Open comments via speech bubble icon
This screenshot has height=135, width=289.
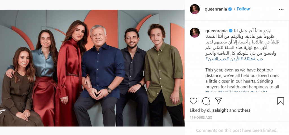click(x=206, y=101)
